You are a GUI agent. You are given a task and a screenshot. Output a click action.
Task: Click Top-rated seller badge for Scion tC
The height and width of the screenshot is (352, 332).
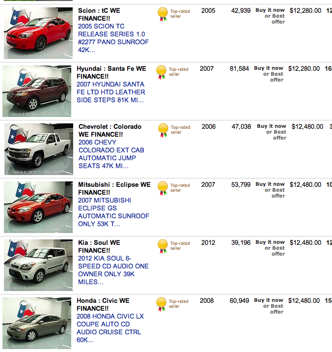tap(163, 14)
